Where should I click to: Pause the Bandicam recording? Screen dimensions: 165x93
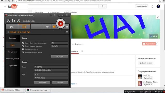click(x=67, y=27)
